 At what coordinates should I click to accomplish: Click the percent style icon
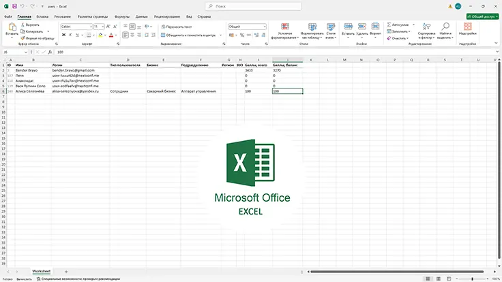point(242,35)
